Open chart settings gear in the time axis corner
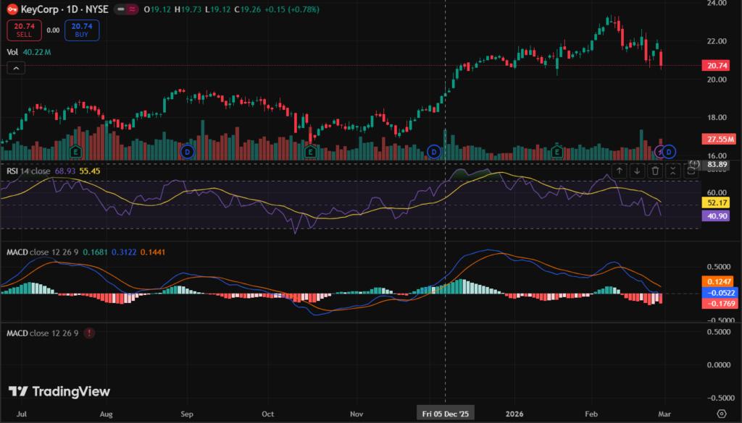742x423 pixels. point(721,413)
